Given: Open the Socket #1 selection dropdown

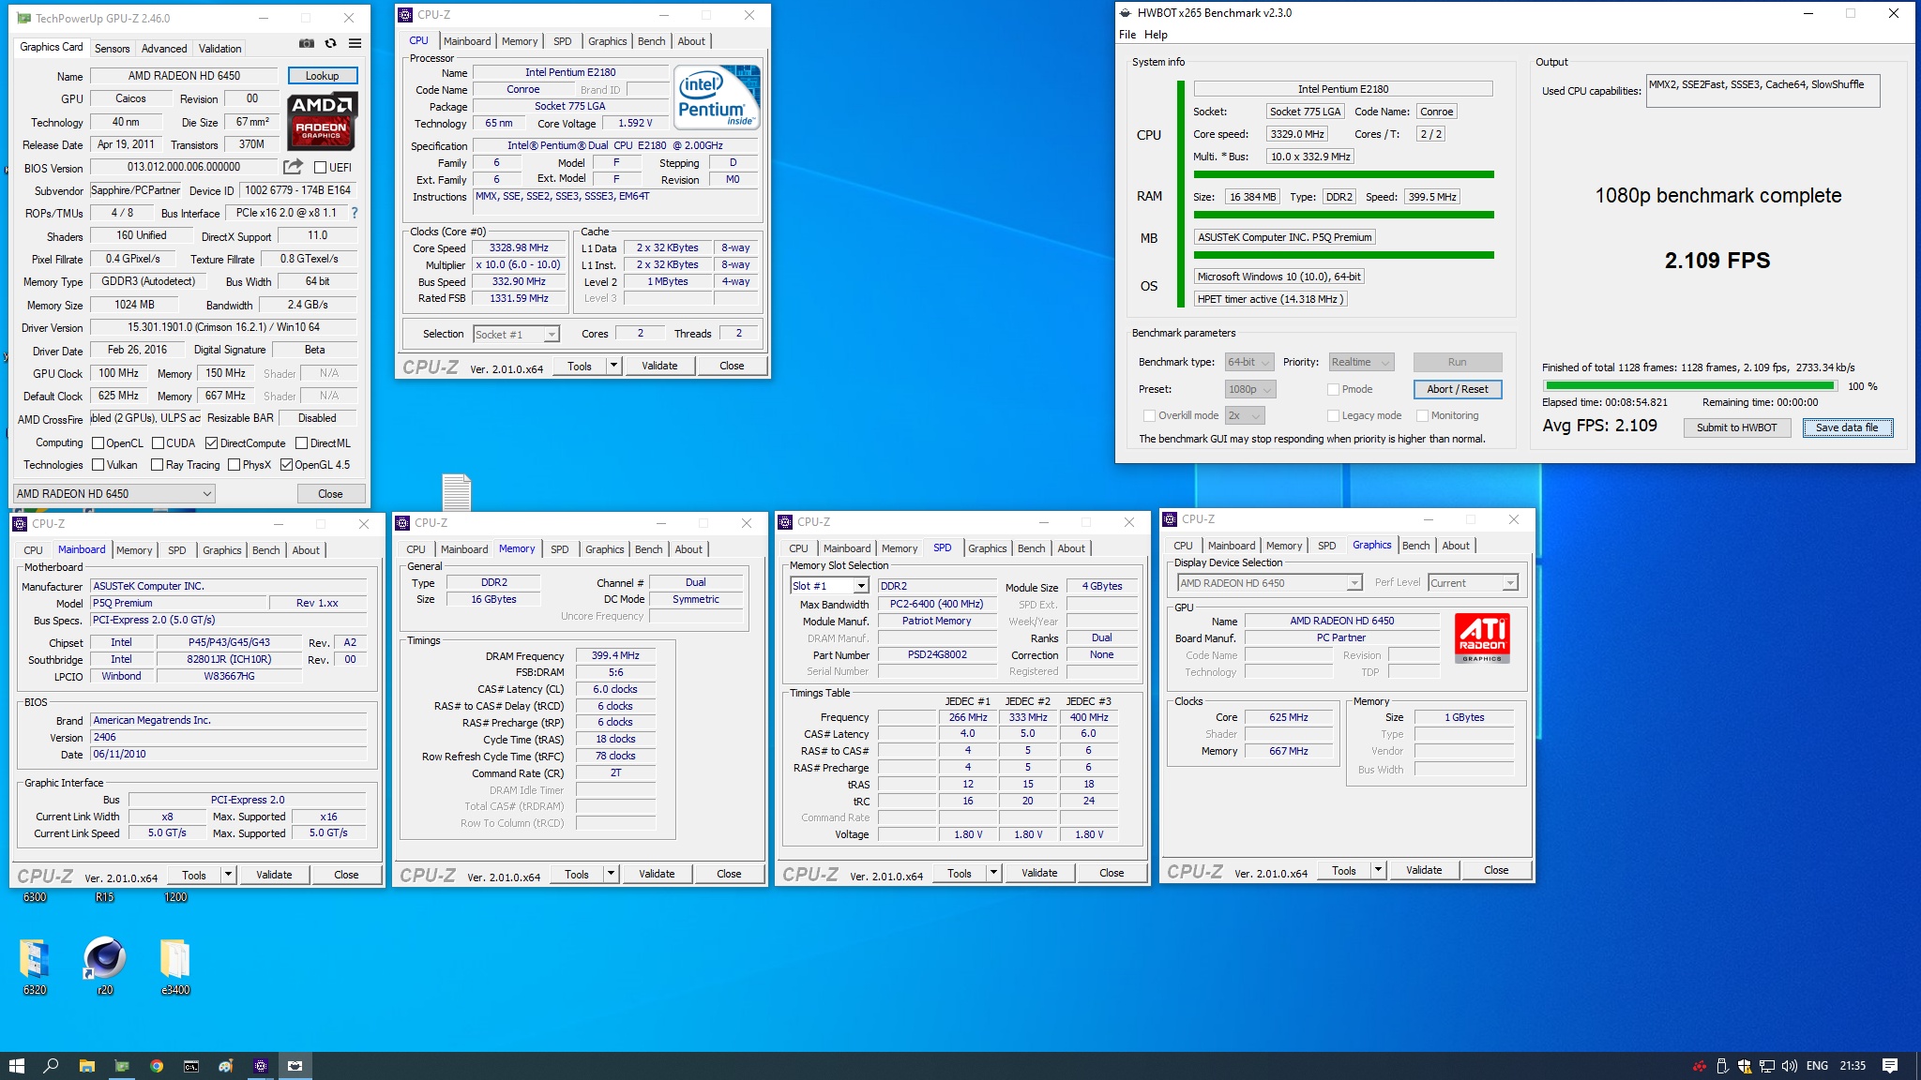Looking at the screenshot, I should pos(516,334).
